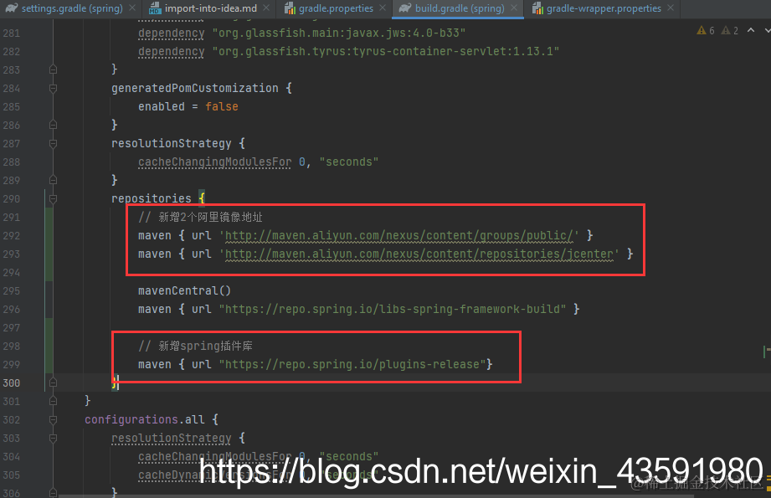Collapse the resolutionStrategy block at line 303

point(53,438)
